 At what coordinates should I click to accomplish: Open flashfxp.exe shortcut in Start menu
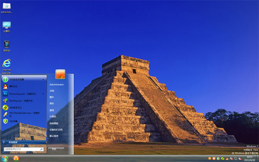pyautogui.click(x=24, y=101)
